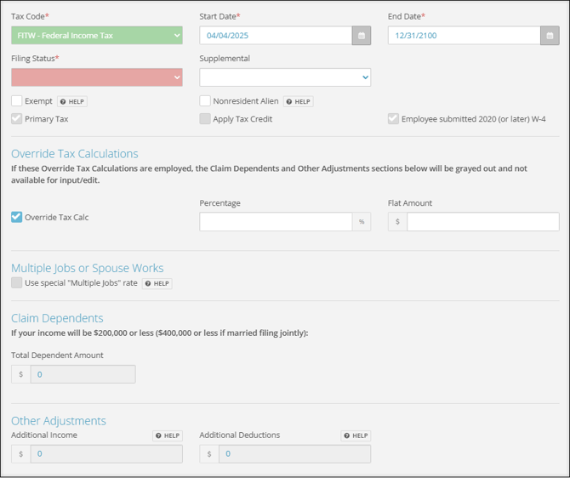Uncheck the Override Tax Calc checkbox
570x478 pixels.
17,217
